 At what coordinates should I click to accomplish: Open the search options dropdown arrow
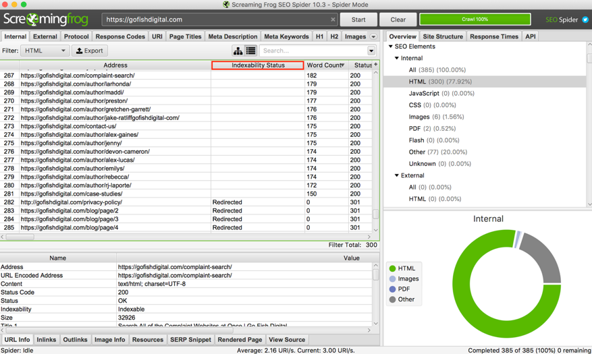(371, 51)
